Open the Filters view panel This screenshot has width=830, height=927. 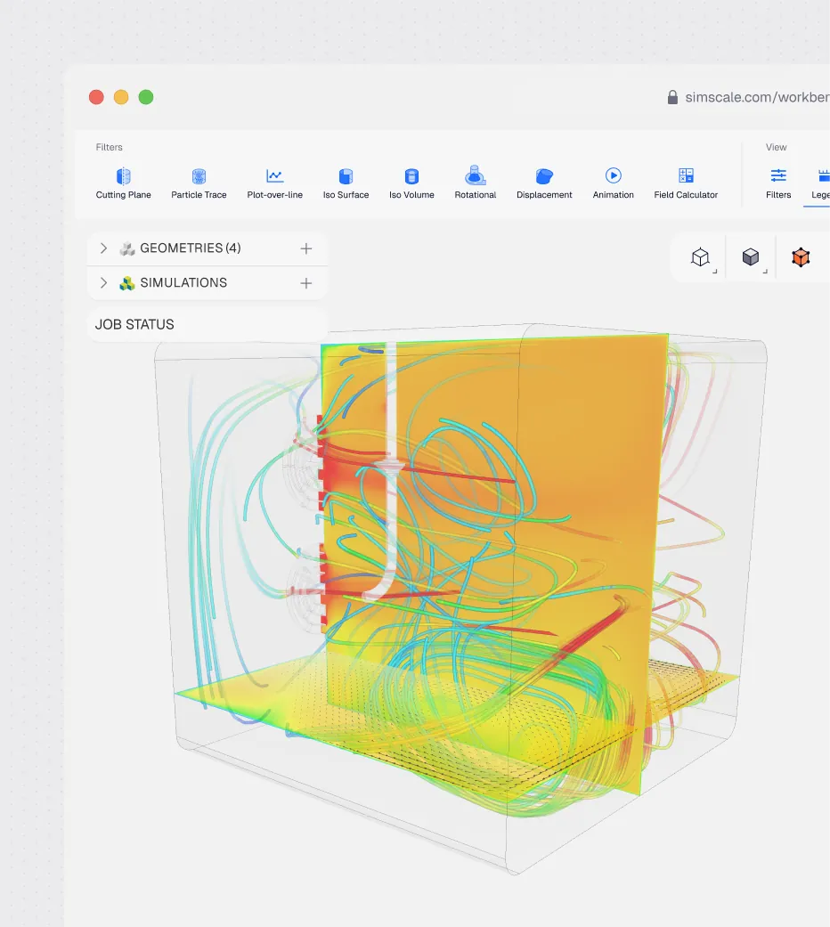click(778, 183)
